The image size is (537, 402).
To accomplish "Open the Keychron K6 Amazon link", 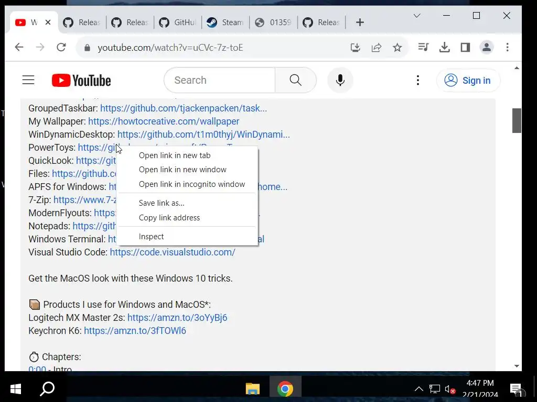I will click(x=135, y=331).
